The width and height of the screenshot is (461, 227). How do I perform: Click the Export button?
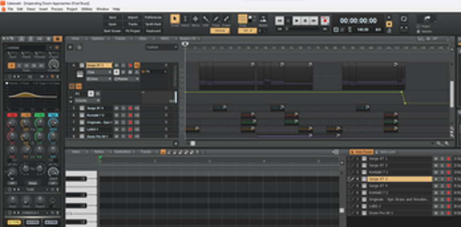tap(133, 17)
